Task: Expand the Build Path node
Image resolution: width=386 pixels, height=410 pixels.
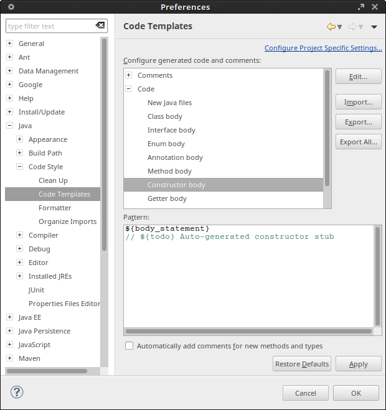Action: pos(20,152)
